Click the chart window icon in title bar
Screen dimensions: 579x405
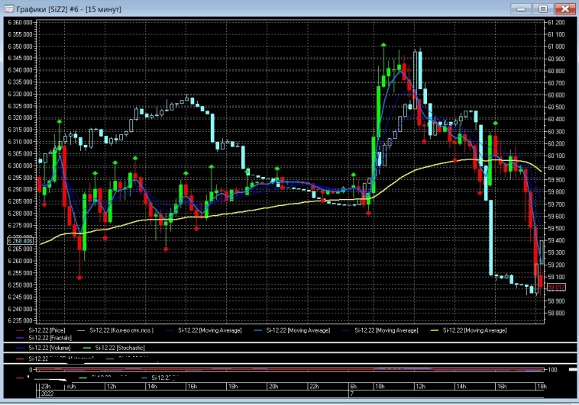coord(8,8)
